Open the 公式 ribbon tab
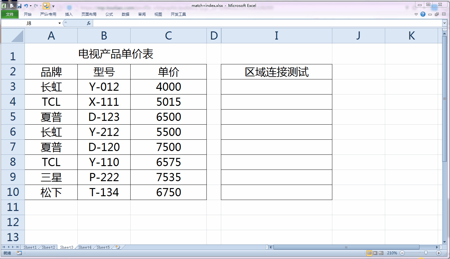The width and height of the screenshot is (450, 259). click(109, 14)
